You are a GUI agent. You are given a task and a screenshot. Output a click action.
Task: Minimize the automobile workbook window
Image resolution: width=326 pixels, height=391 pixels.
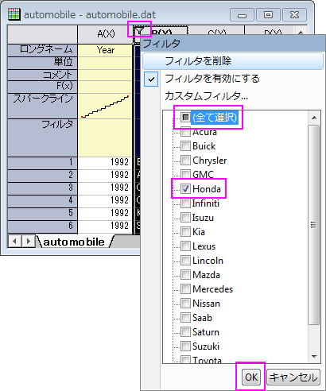pyautogui.click(x=242, y=15)
